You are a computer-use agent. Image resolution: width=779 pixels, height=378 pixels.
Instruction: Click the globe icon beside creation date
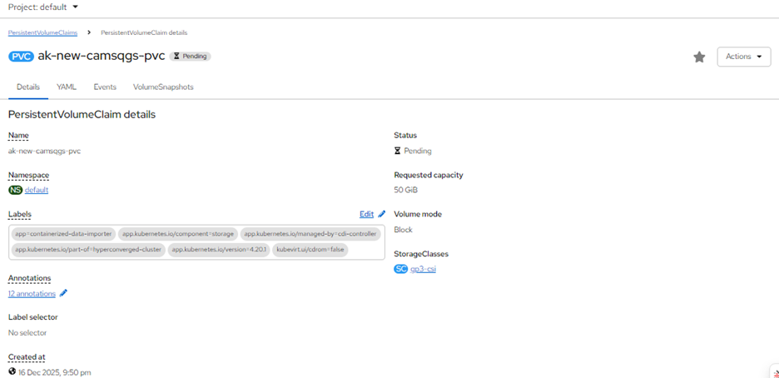click(12, 371)
